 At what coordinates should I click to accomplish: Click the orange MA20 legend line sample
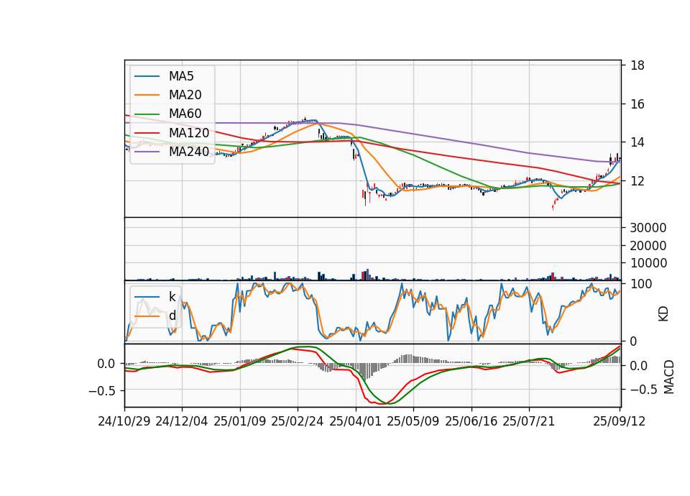pyautogui.click(x=147, y=95)
